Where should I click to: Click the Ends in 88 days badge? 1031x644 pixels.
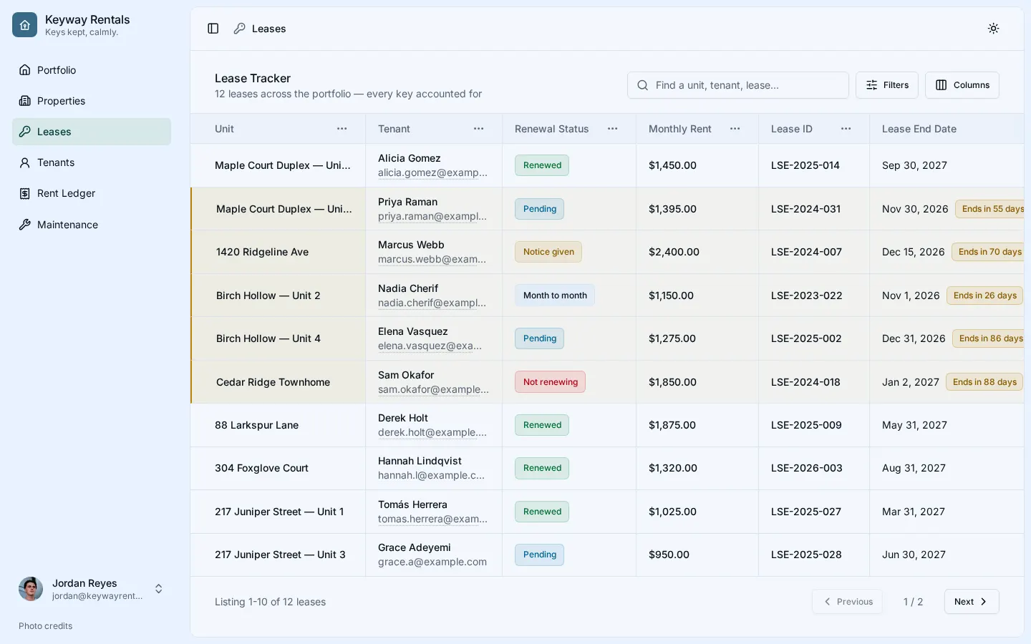click(984, 382)
